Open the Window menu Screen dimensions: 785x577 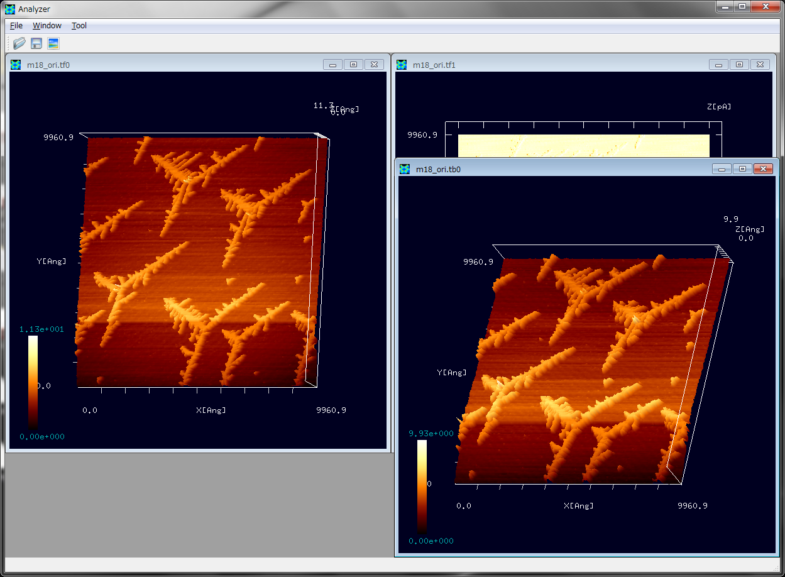[x=47, y=26]
